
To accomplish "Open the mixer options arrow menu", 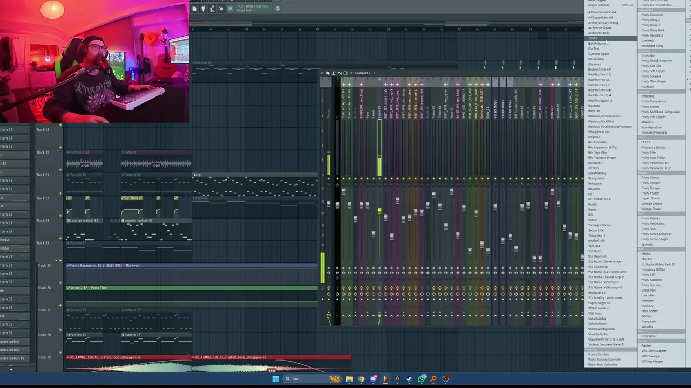I will [322, 73].
